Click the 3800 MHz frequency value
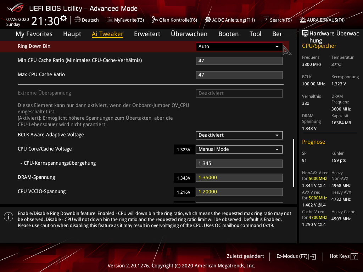 click(x=312, y=64)
